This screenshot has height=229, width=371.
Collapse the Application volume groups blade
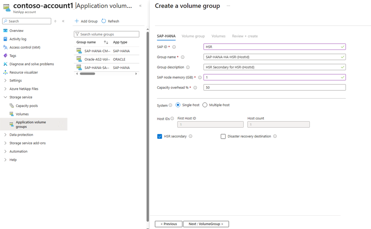point(140,6)
